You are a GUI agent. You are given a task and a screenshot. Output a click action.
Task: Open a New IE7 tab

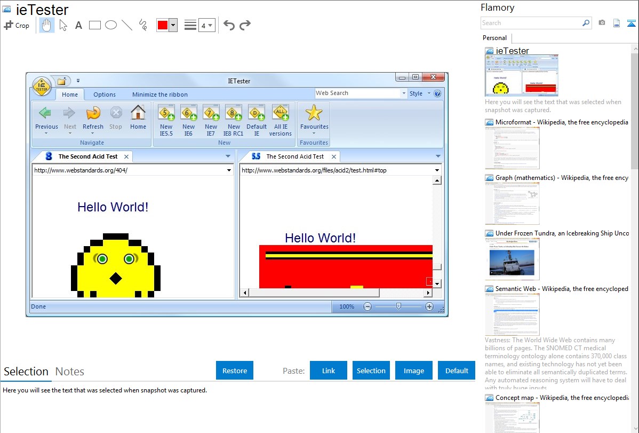pyautogui.click(x=211, y=120)
